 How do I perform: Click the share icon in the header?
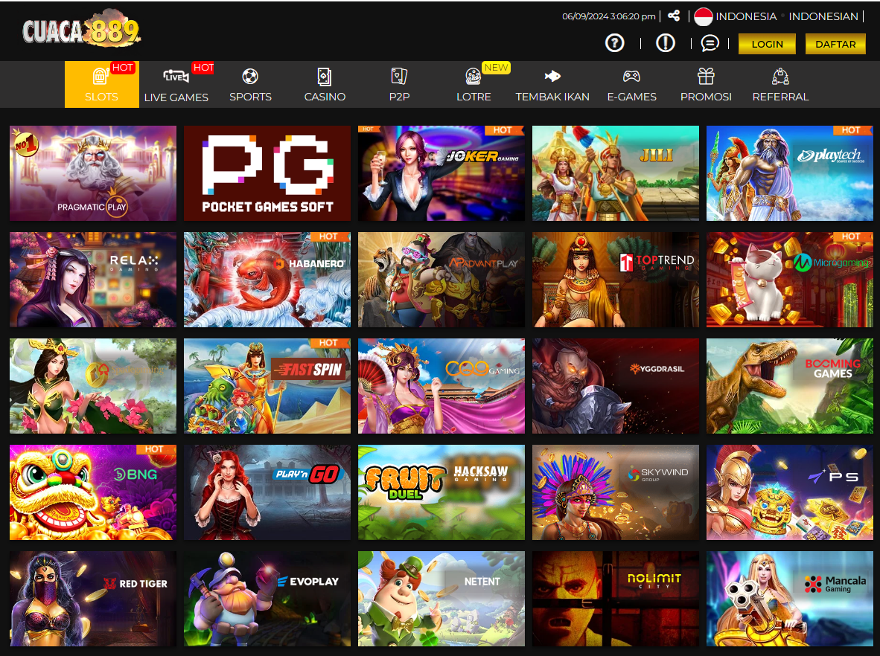click(674, 15)
